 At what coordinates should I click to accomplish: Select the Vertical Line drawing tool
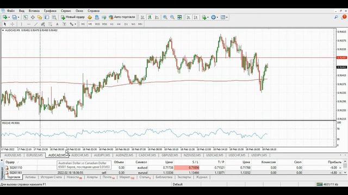[x=22, y=24]
